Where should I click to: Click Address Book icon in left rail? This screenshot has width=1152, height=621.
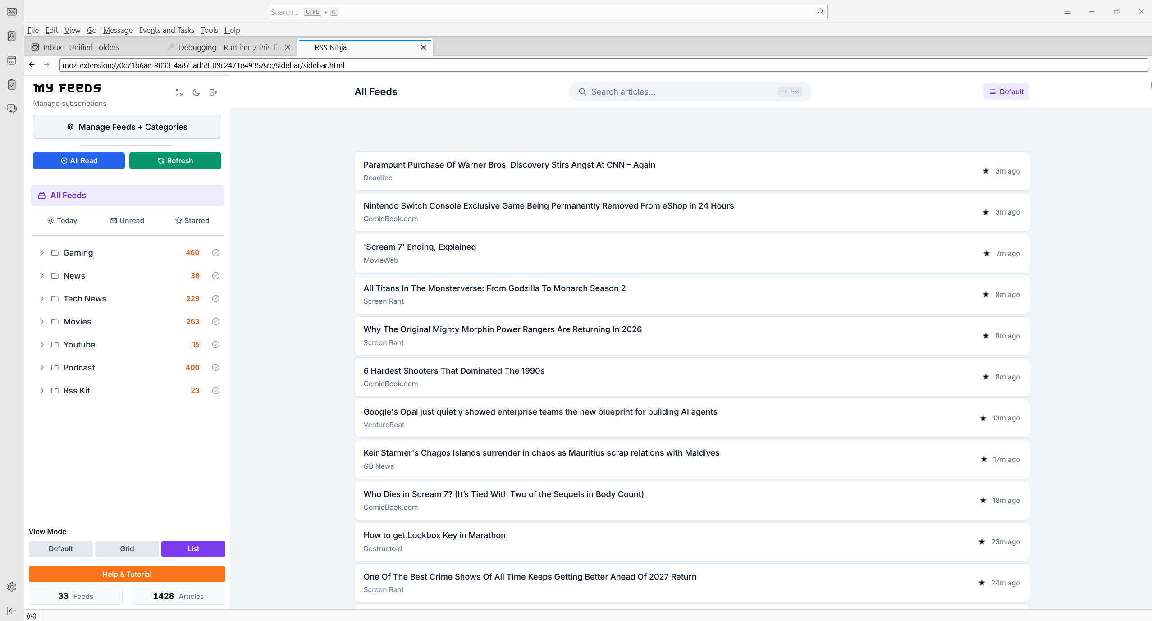(12, 36)
